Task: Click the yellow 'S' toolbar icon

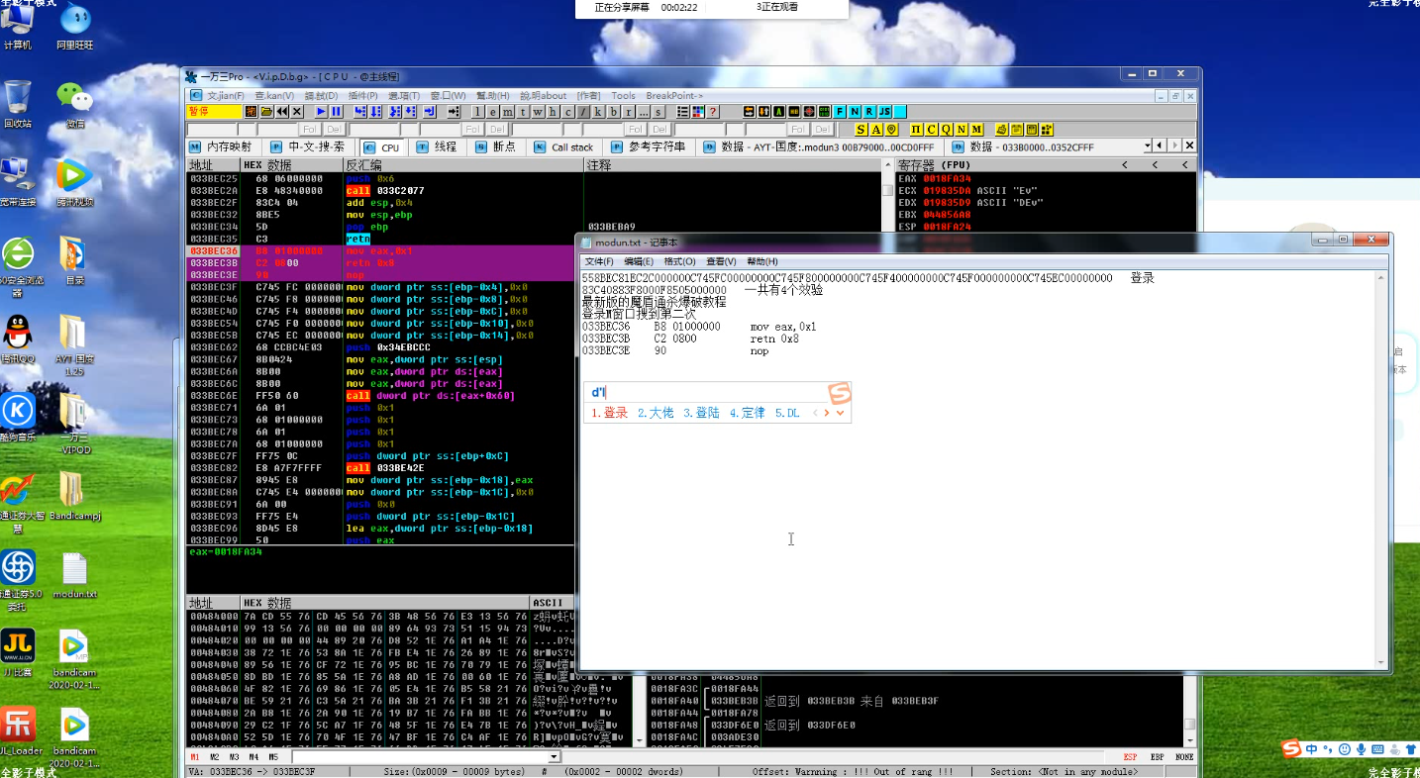Action: [862, 130]
